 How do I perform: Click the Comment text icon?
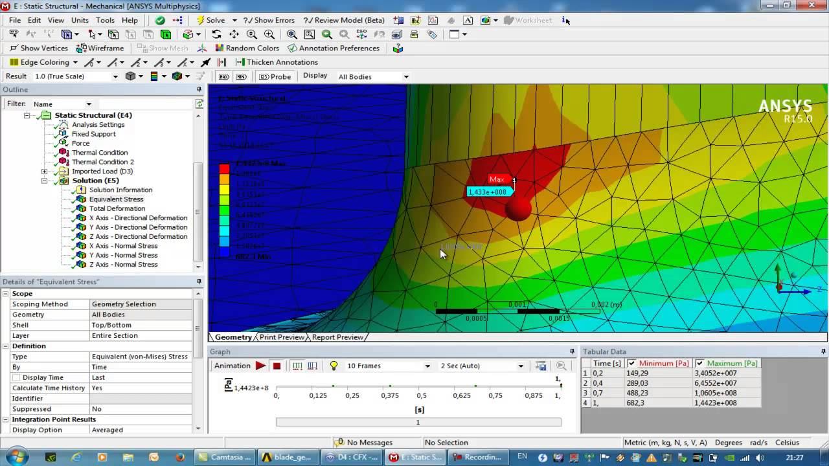468,20
